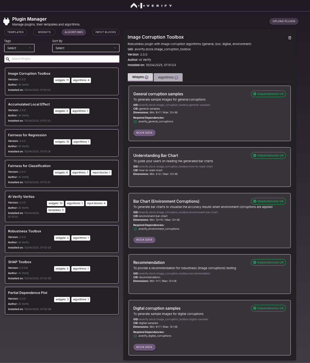The width and height of the screenshot is (310, 363).
Task: Open Mock Data for Digital corruption samples
Action: (144, 347)
